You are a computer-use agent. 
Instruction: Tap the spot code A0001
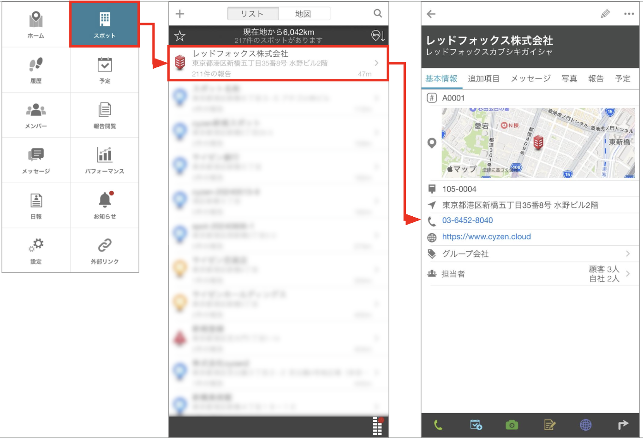point(453,98)
